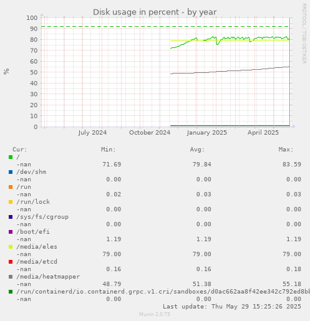Screen dimensions: 310x321
Task: Click the Min: column header
Action: pos(109,150)
